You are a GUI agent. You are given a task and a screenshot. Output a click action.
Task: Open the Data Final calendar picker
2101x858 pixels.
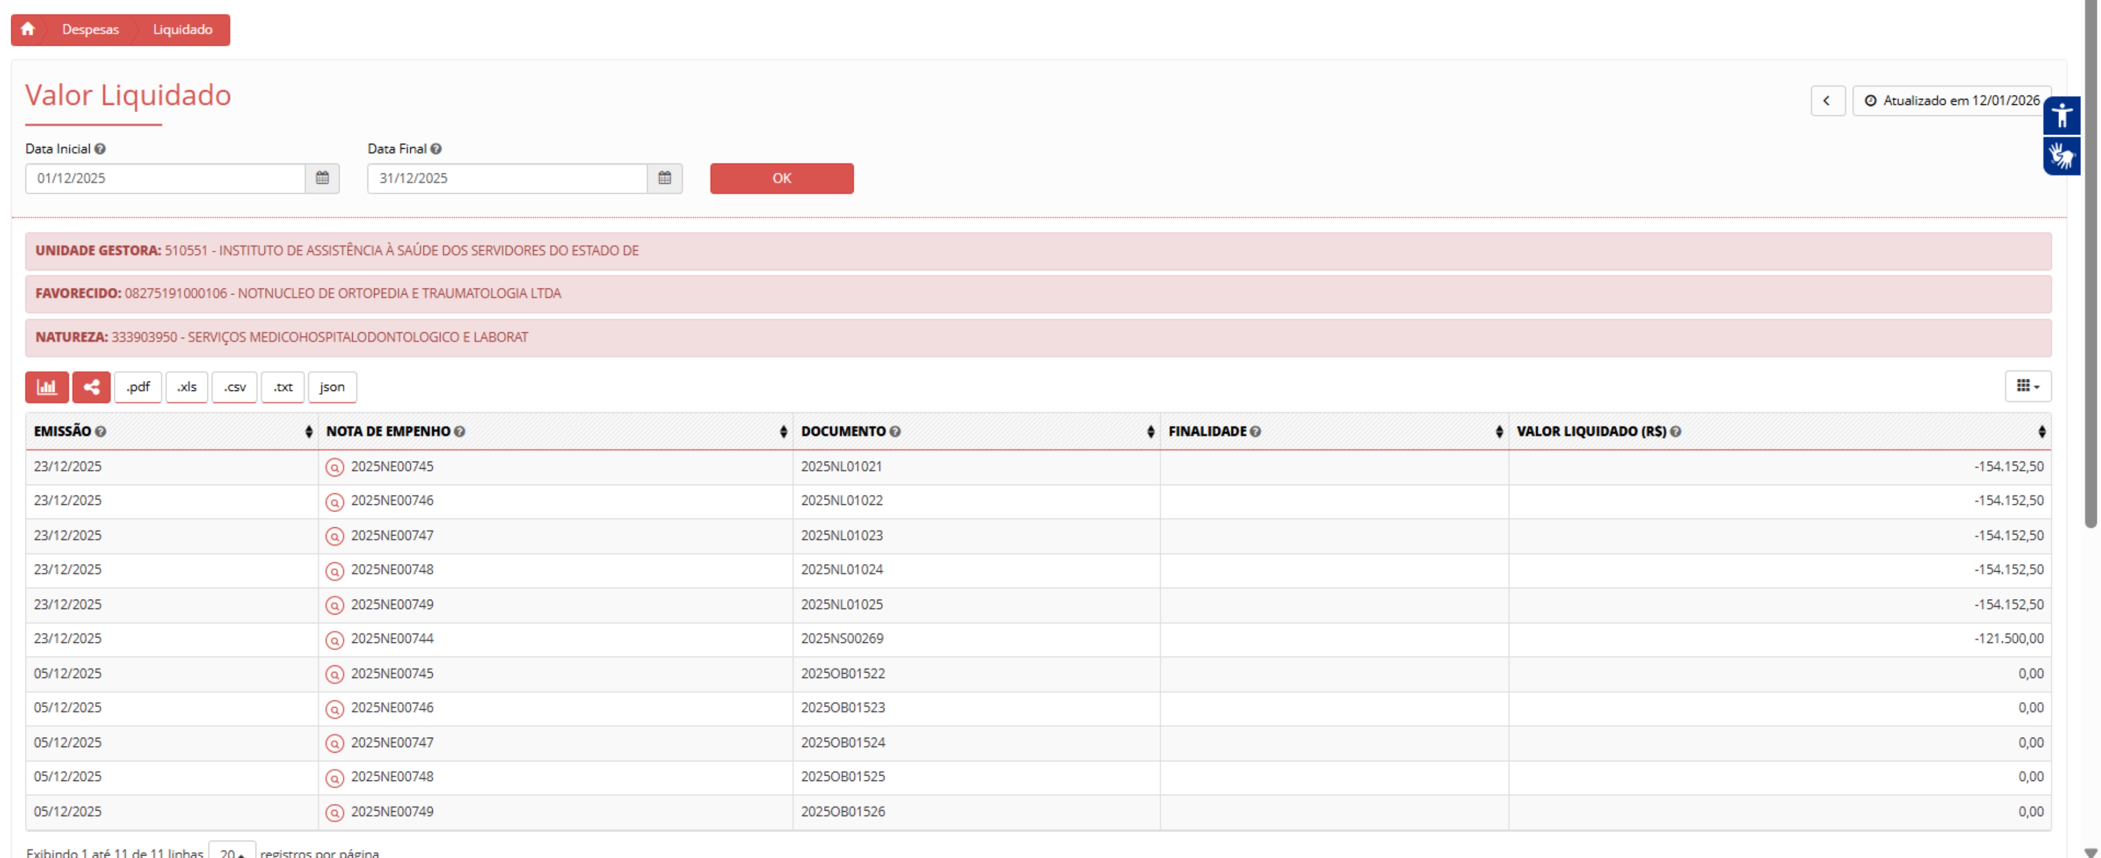pyautogui.click(x=664, y=178)
